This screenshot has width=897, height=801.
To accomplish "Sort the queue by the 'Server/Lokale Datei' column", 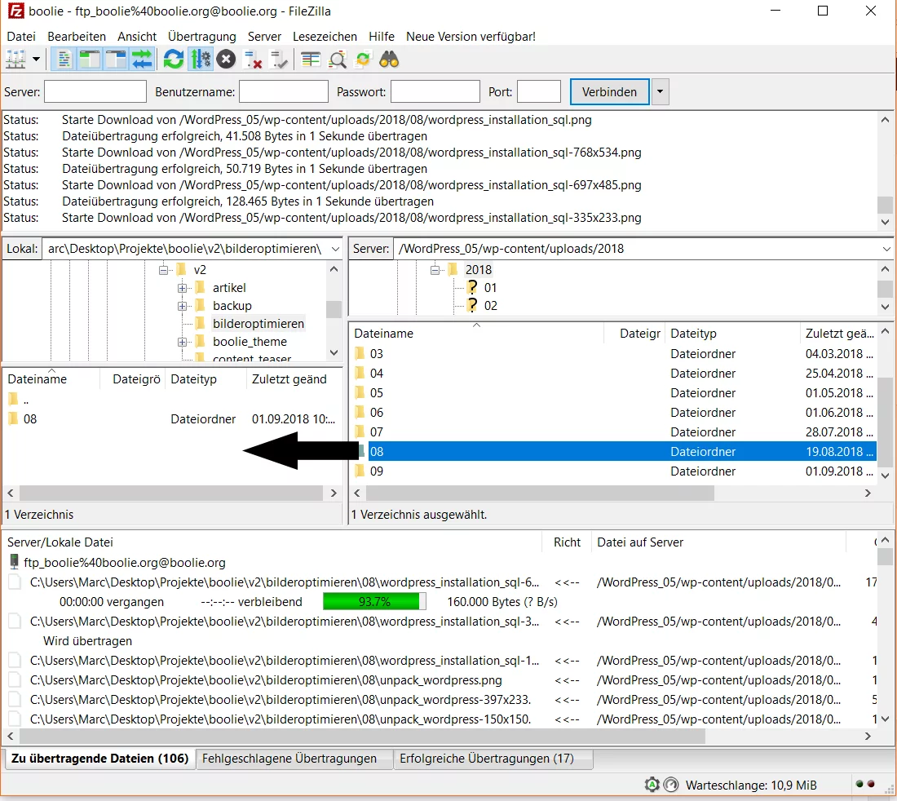I will point(272,542).
